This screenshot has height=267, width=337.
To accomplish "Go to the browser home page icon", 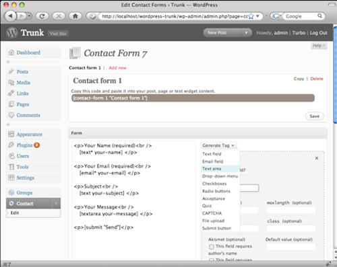I will click(75, 16).
